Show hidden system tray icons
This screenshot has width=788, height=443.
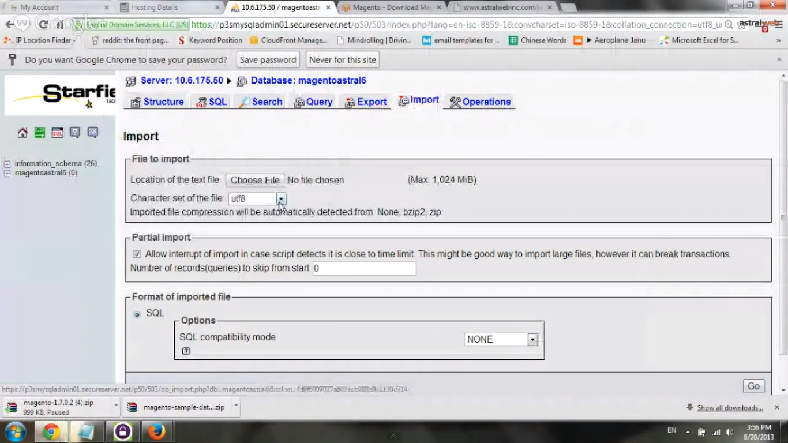688,432
